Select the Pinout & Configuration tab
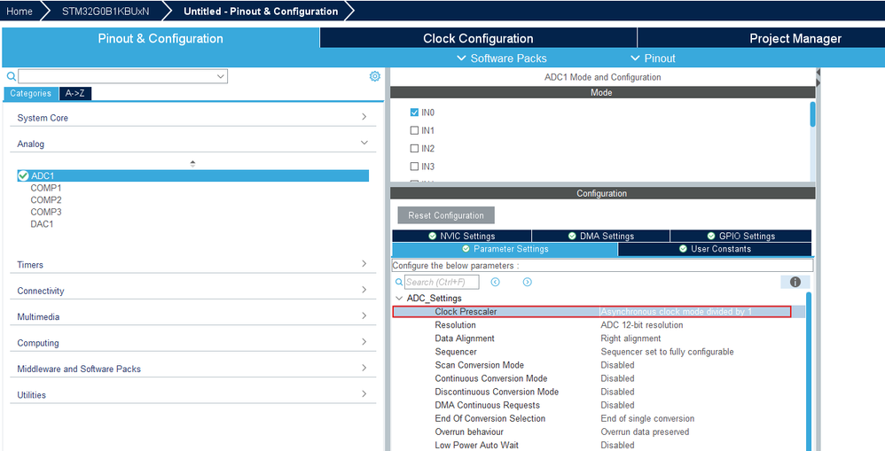This screenshot has height=451, width=885. pos(161,38)
